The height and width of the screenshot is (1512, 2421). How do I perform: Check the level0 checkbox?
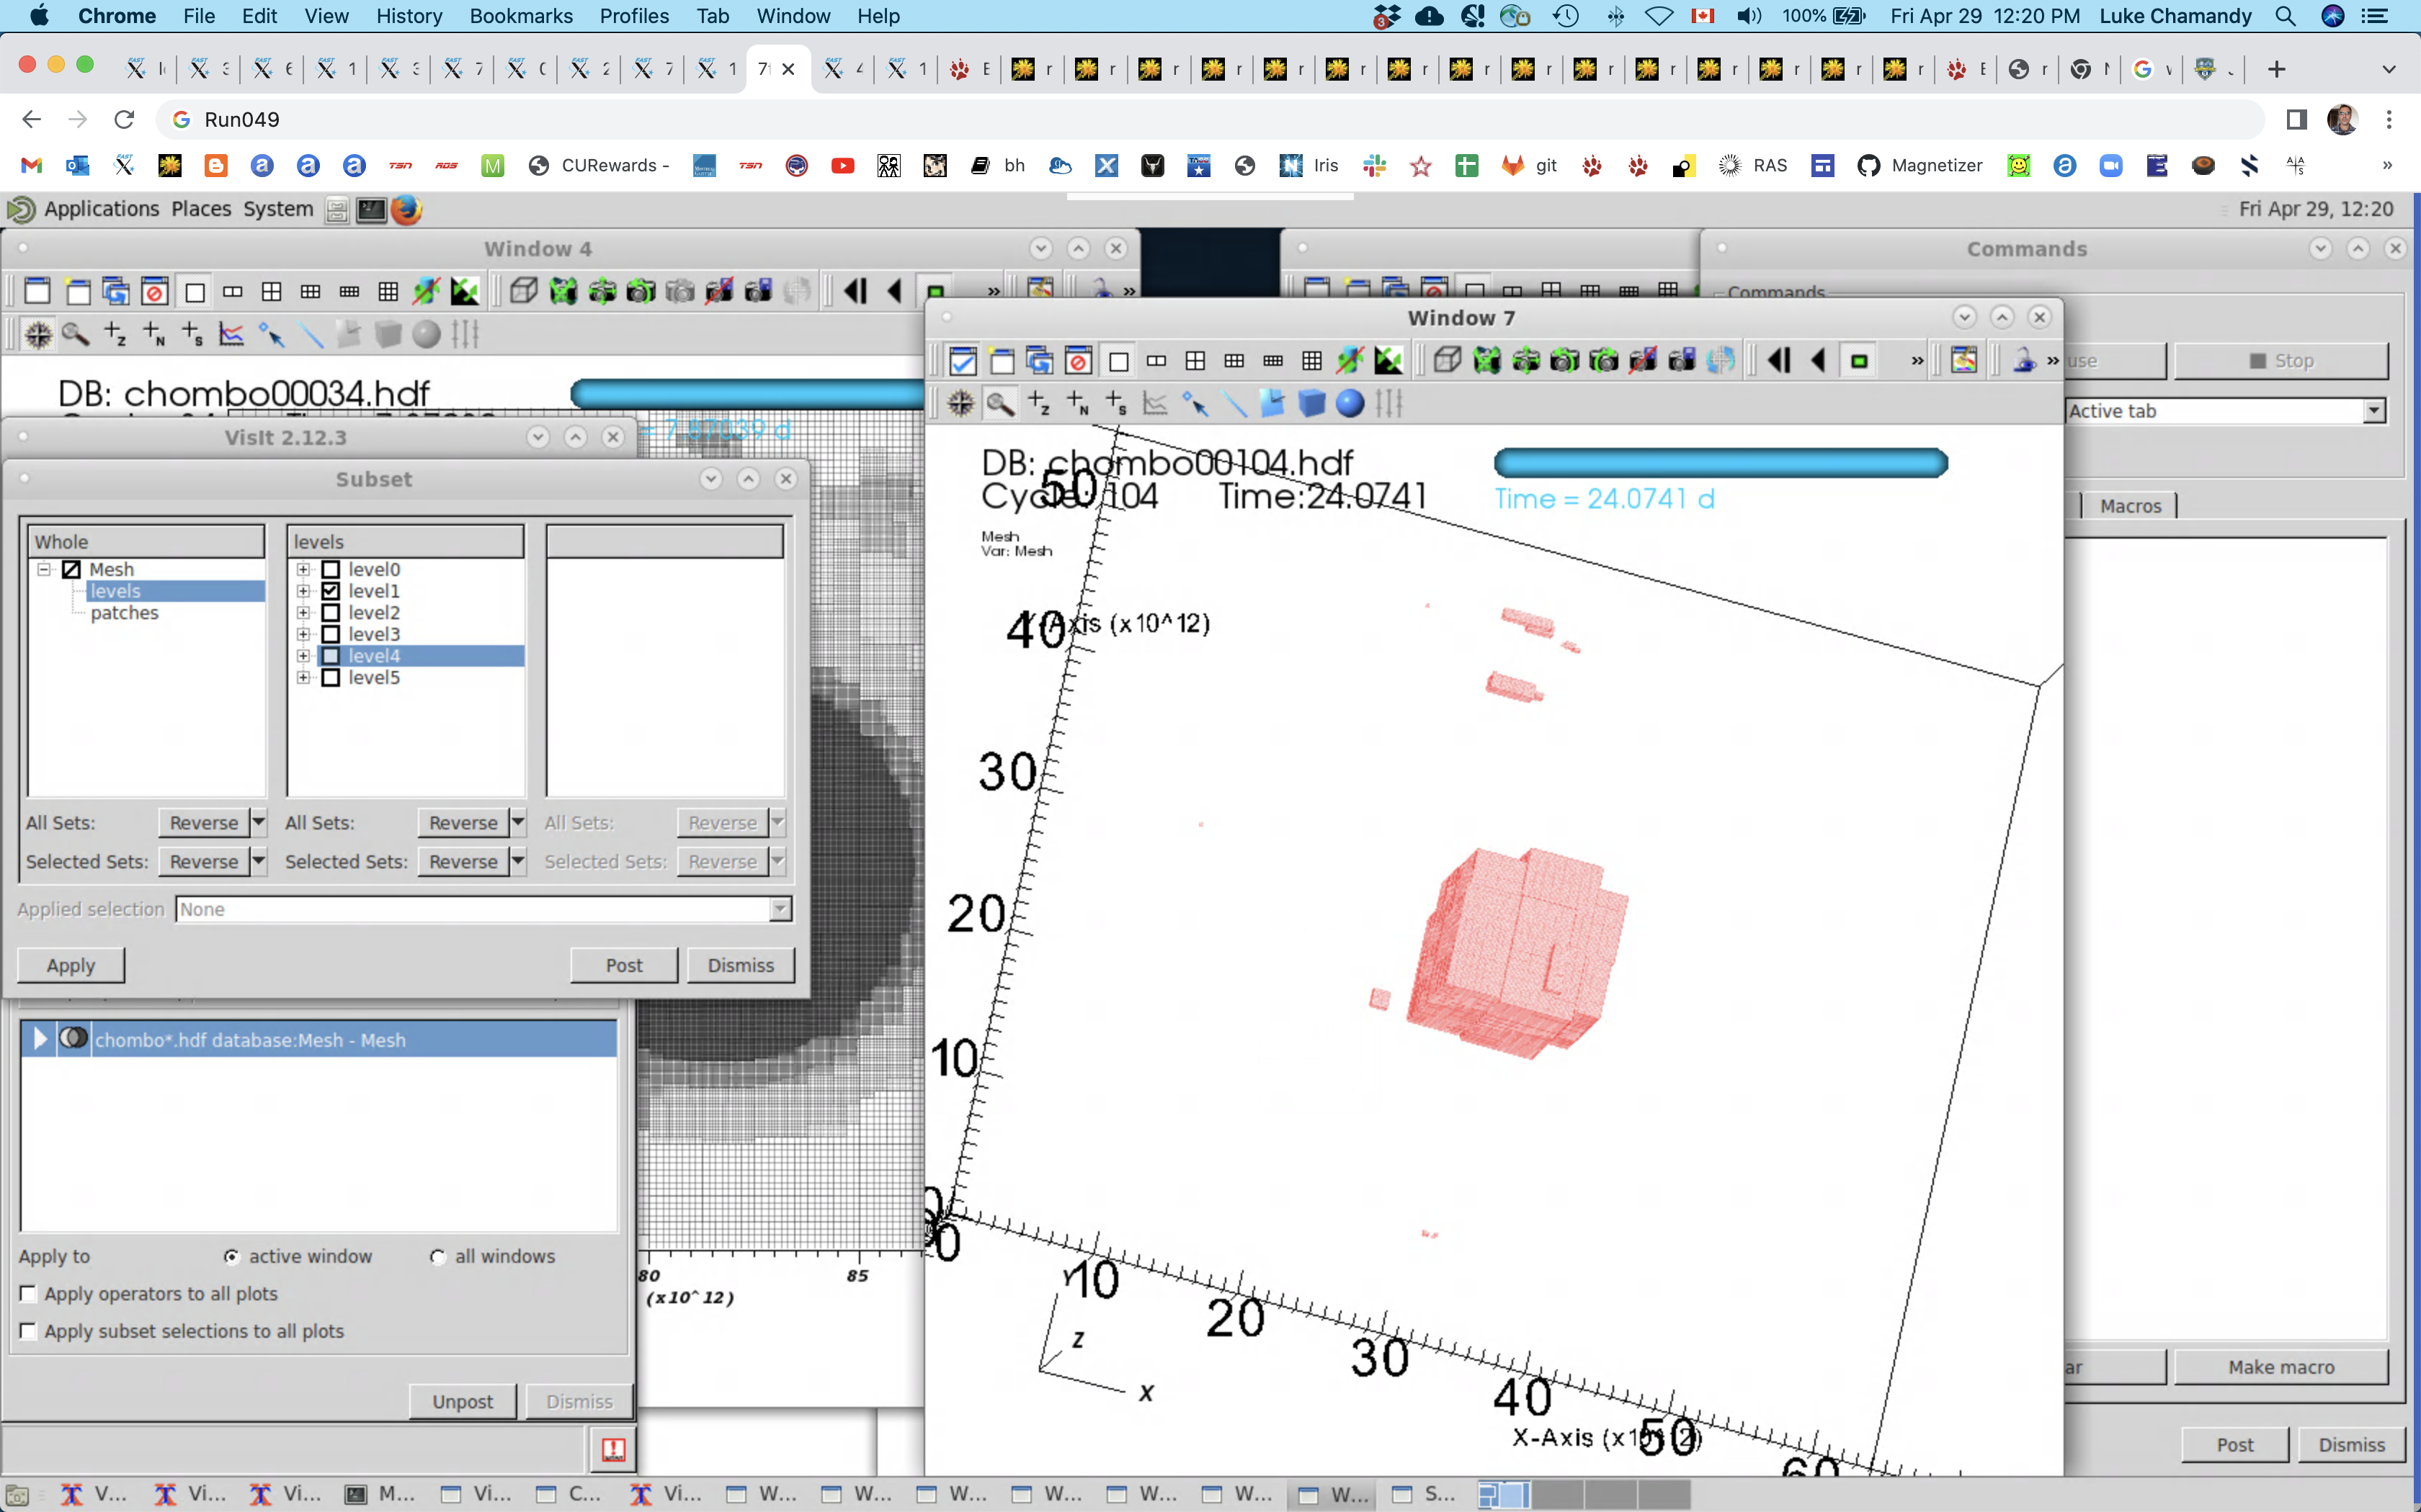(x=331, y=569)
